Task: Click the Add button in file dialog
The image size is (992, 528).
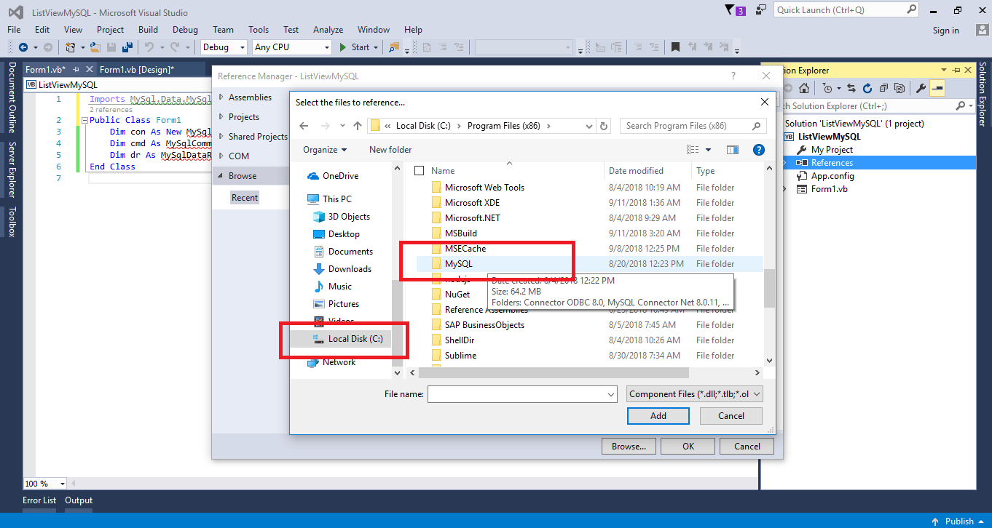Action: coord(658,416)
